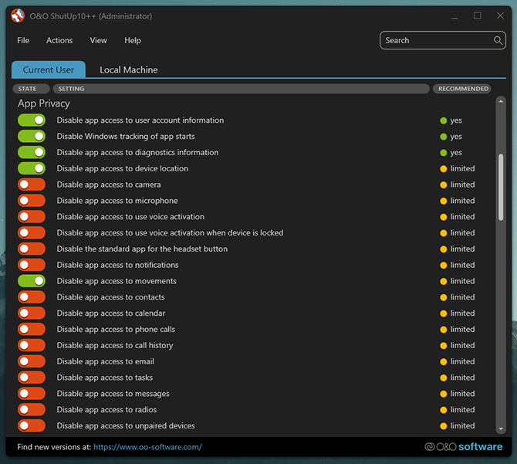Toggle Disable app access to movements
This screenshot has height=464, width=517.
(x=32, y=281)
